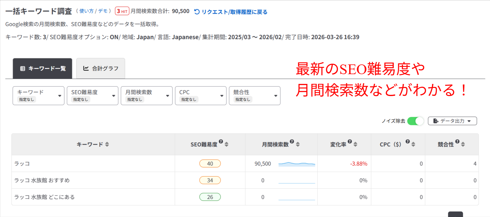Sort by 月間検索数 using sort arrows

(298, 144)
